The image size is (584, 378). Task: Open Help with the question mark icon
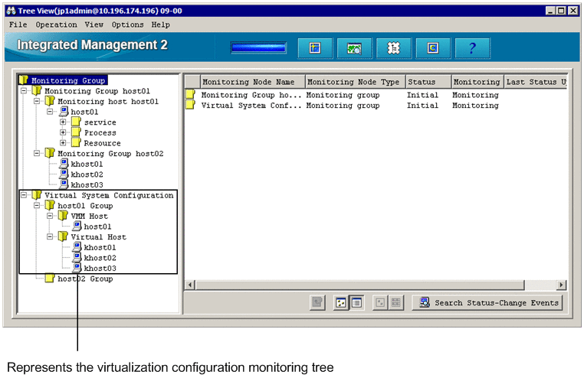click(x=472, y=47)
